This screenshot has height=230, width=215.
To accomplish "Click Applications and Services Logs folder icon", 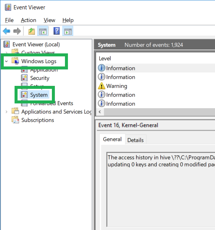I will [x=15, y=111].
